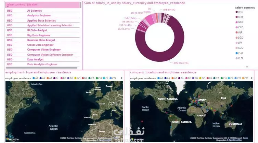The image size is (258, 143).
Task: Select the Cloud Data Engineer row
Action: (43, 45)
